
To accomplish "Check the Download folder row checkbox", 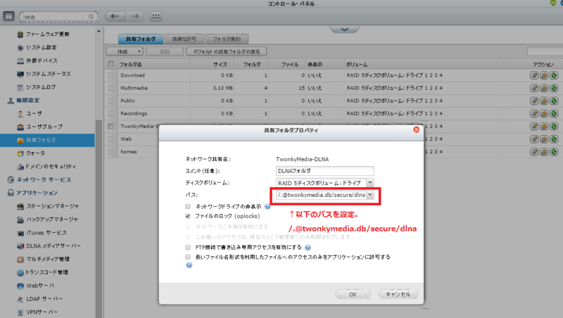I will [x=110, y=75].
